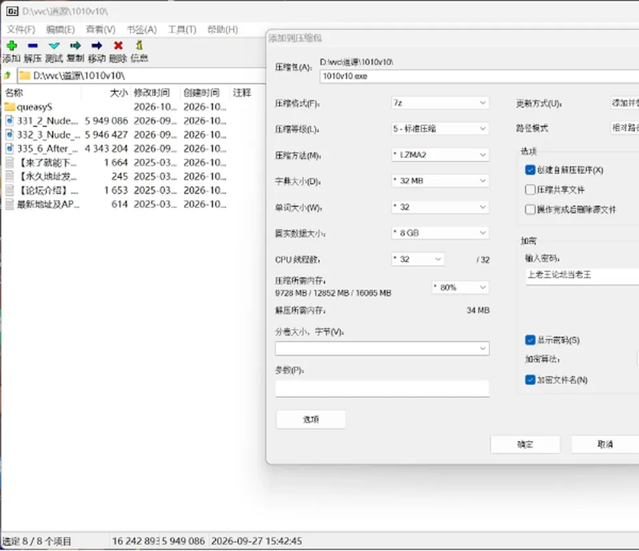Click the OK (确定) button
Viewport: 639px width, 551px height.
click(x=525, y=444)
